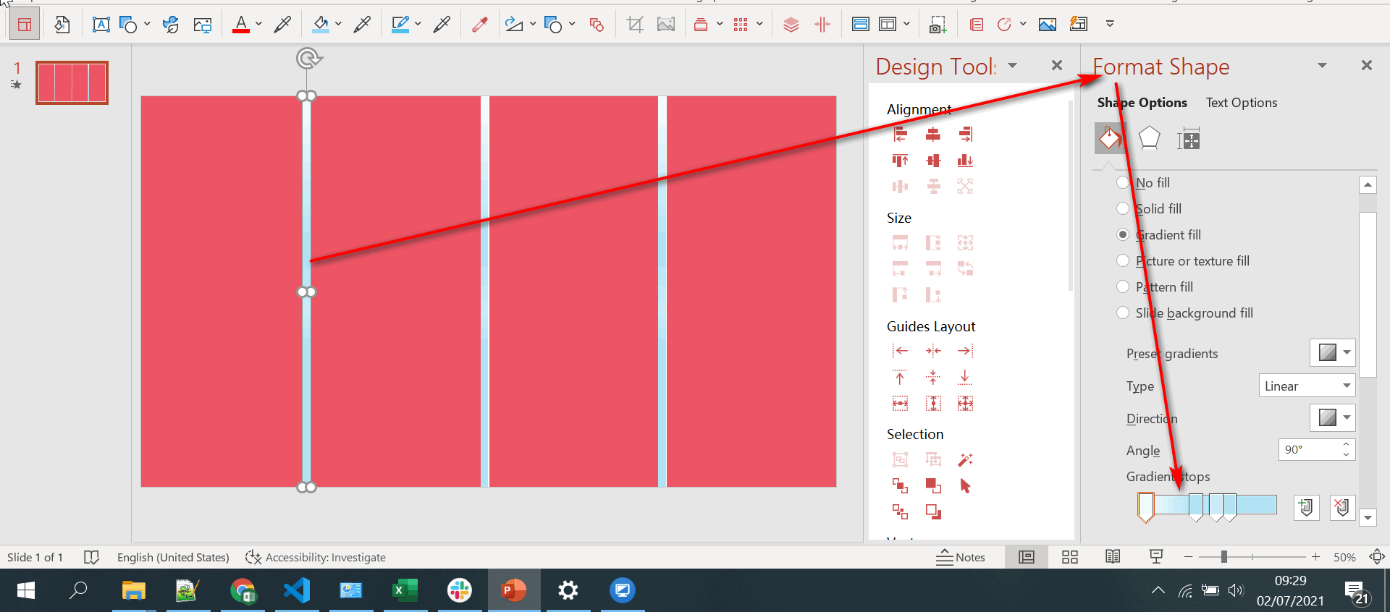The image size is (1390, 612).
Task: Open the Customize Quick Access Toolbar dropdown
Action: [1110, 25]
